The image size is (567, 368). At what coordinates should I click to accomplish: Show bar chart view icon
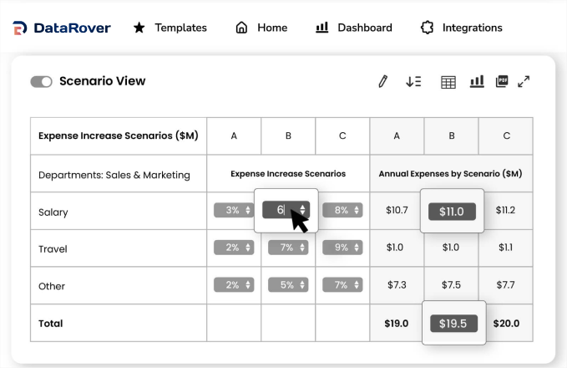[477, 81]
